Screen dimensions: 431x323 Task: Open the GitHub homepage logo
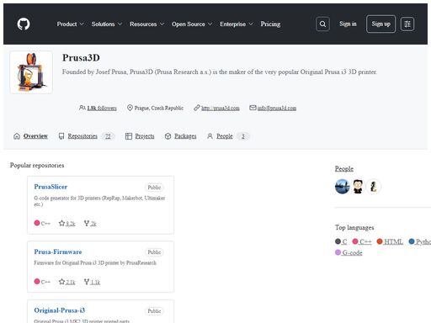click(x=24, y=24)
